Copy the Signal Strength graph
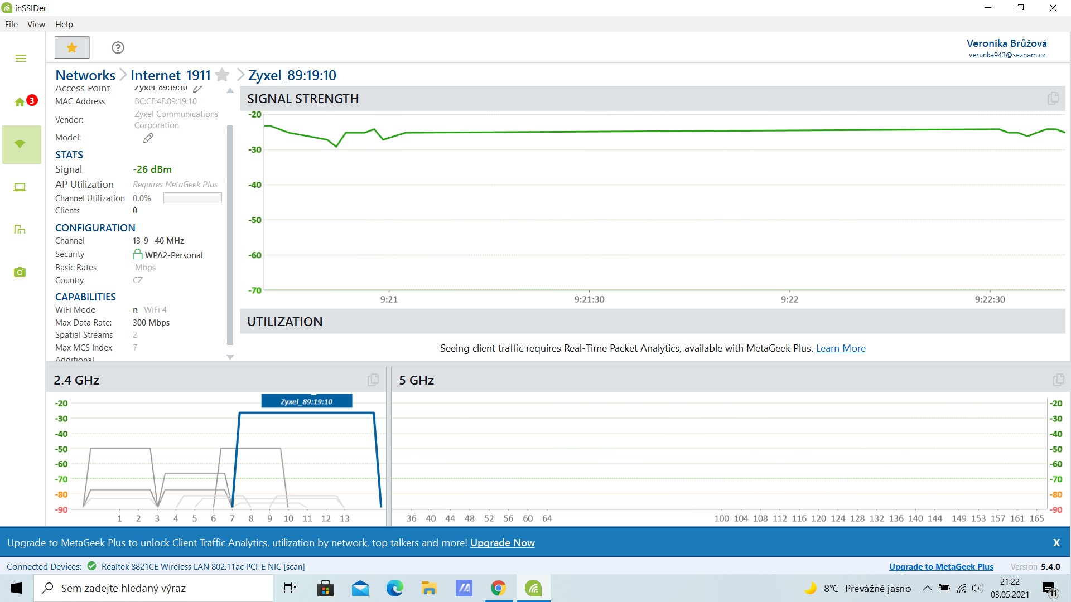This screenshot has width=1071, height=602. tap(1053, 99)
